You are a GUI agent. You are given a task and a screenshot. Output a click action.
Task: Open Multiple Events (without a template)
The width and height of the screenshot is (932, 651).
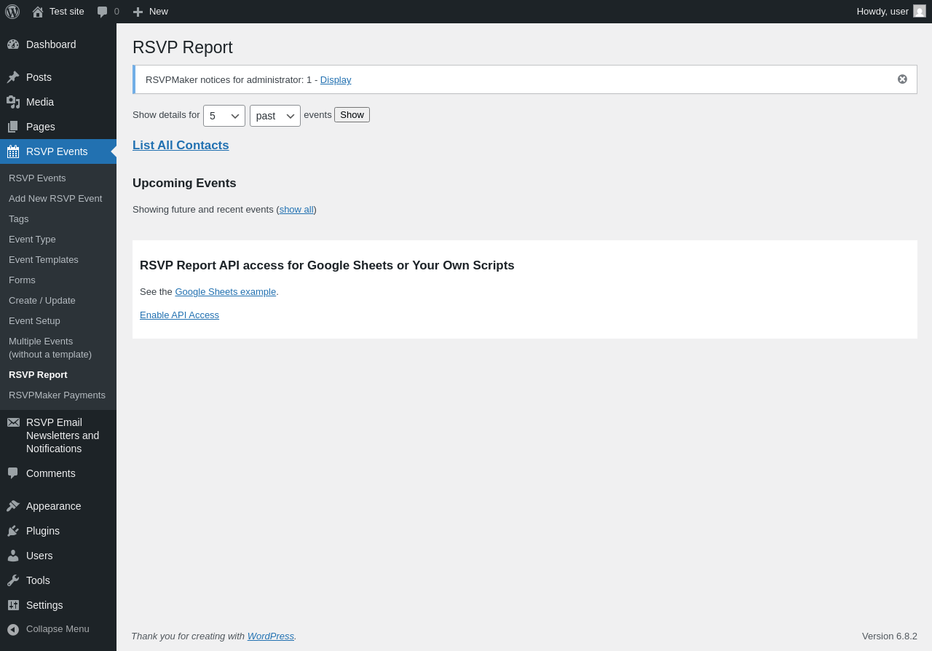click(x=50, y=347)
